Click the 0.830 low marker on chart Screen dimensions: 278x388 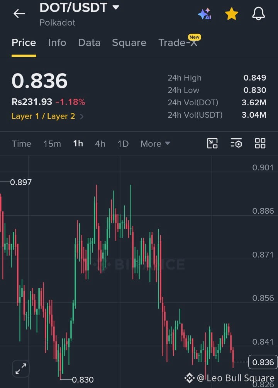point(83,379)
